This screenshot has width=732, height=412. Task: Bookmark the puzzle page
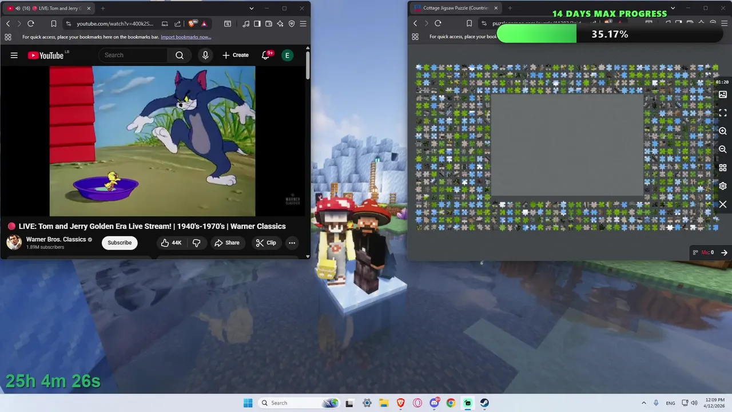(x=469, y=23)
